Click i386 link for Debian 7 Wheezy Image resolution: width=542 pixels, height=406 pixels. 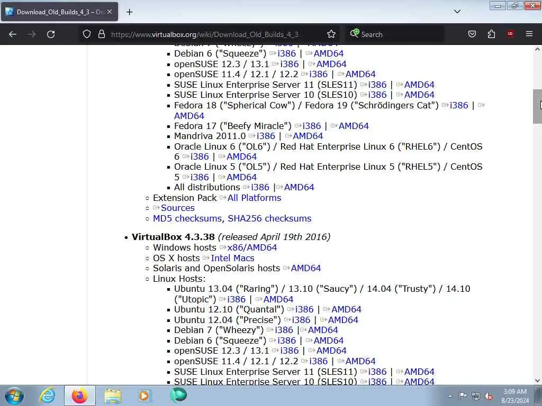284,330
